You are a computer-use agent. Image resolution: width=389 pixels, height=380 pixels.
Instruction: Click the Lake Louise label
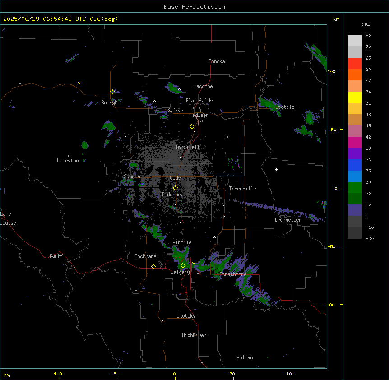8,218
